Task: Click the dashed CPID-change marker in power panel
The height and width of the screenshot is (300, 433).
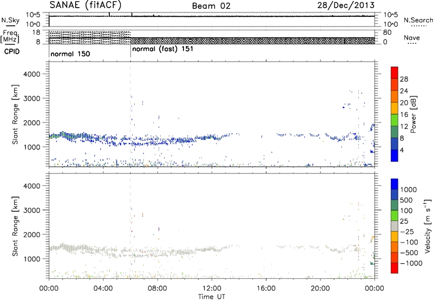Action: point(130,114)
